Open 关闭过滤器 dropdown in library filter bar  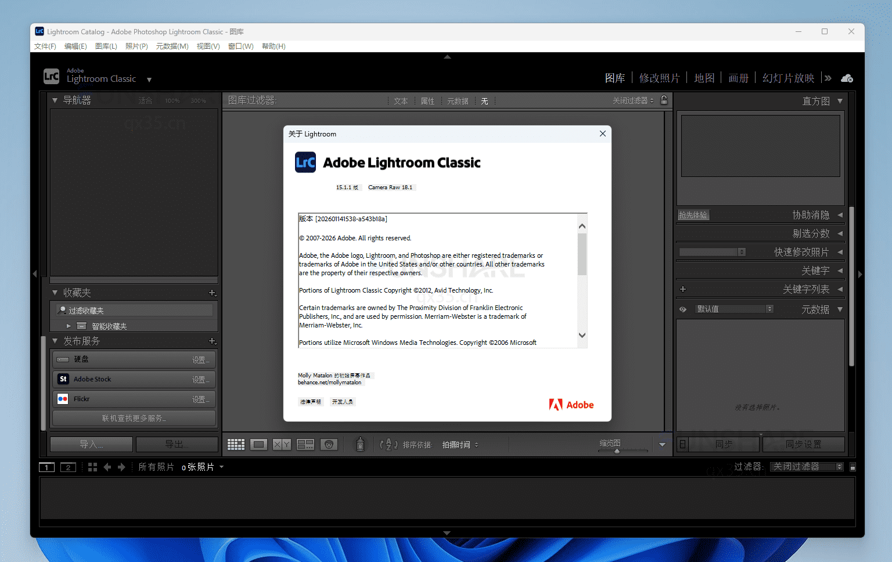(633, 100)
